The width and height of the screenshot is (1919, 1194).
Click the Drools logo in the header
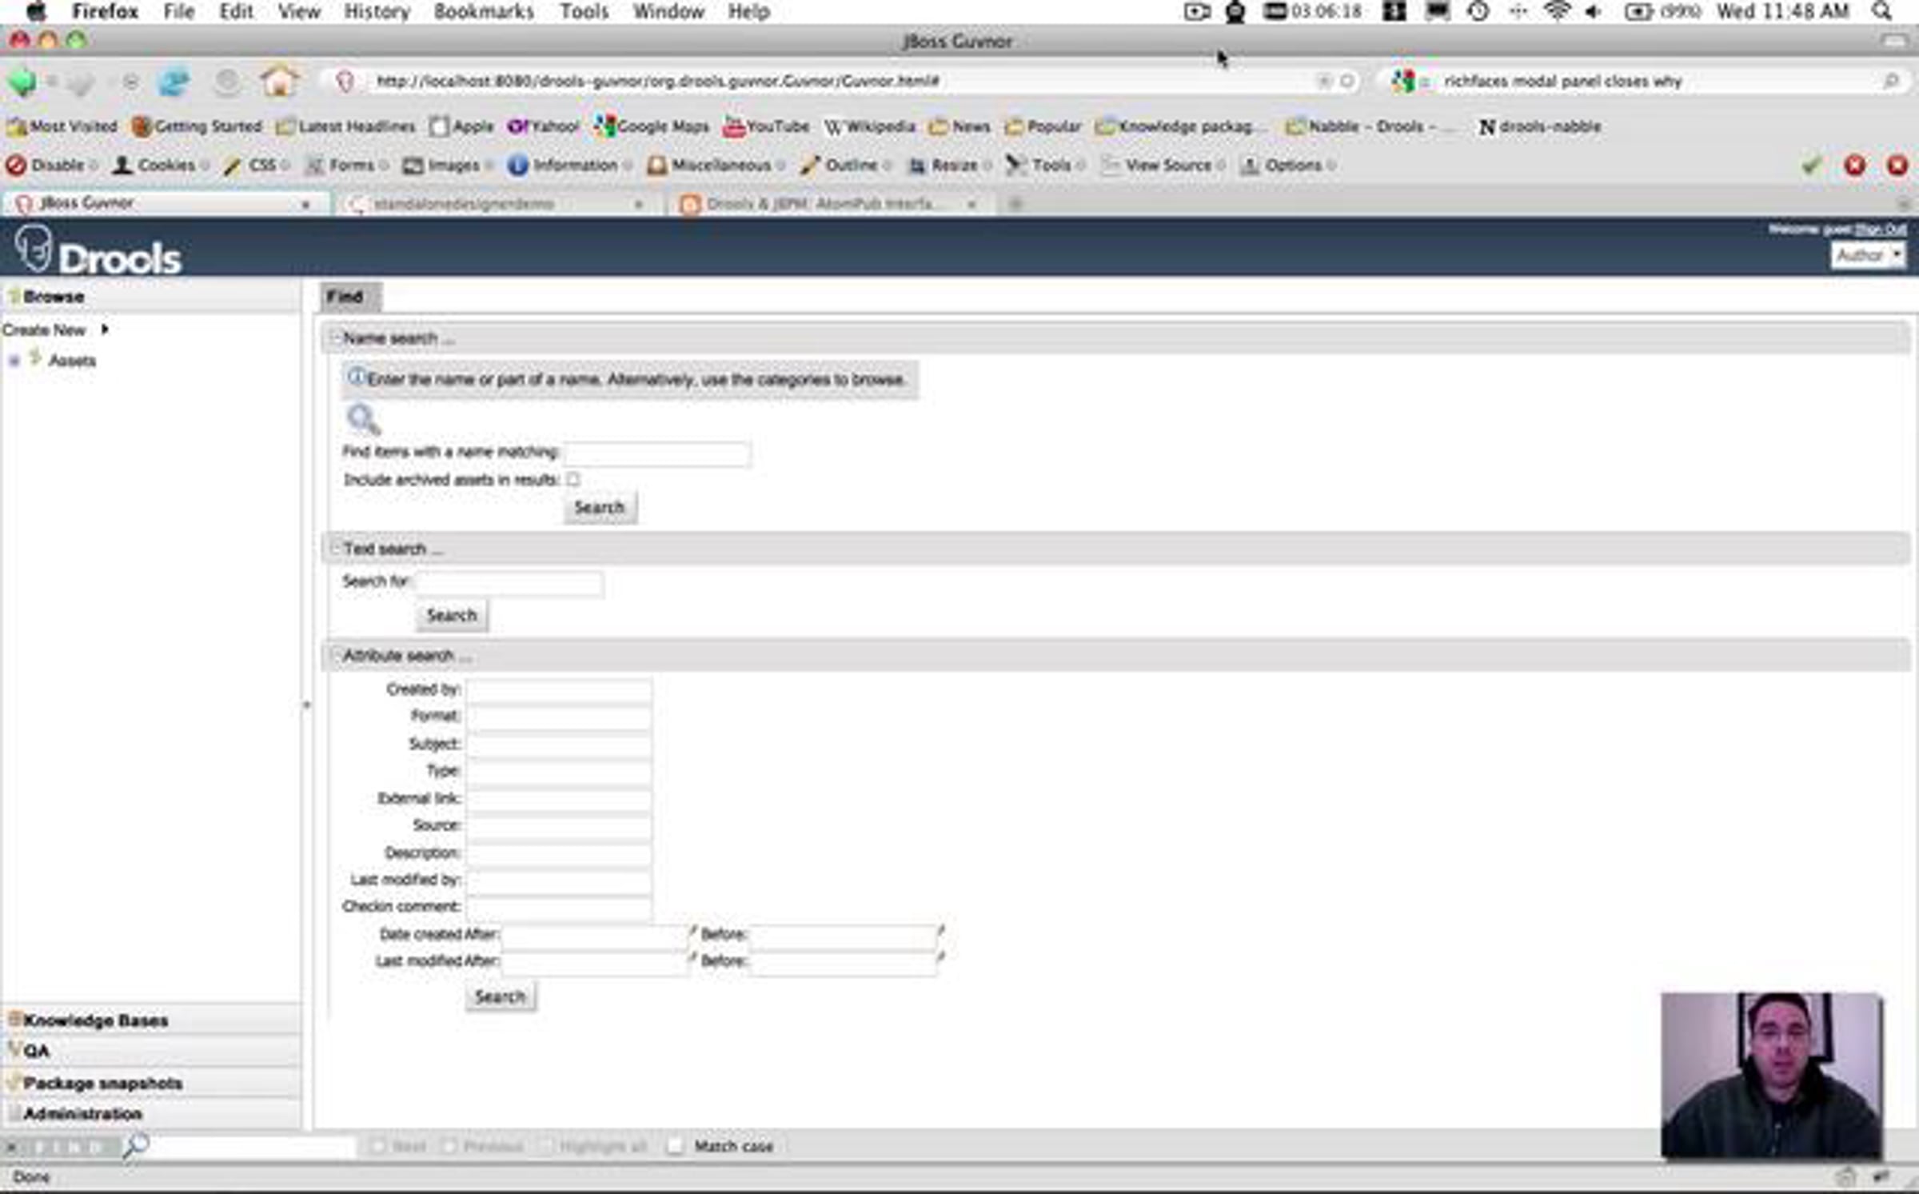point(98,250)
